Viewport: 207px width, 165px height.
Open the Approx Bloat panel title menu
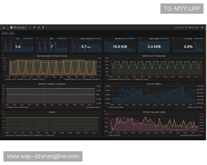pos(154,39)
